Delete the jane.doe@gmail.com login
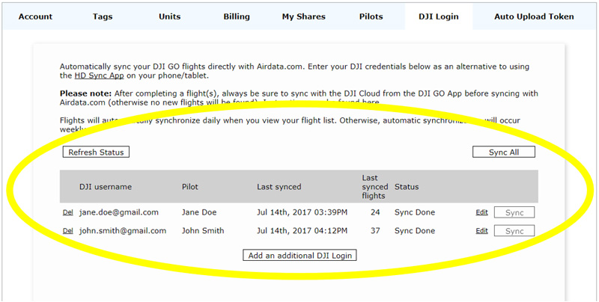This screenshot has width=599, height=302. [x=67, y=213]
